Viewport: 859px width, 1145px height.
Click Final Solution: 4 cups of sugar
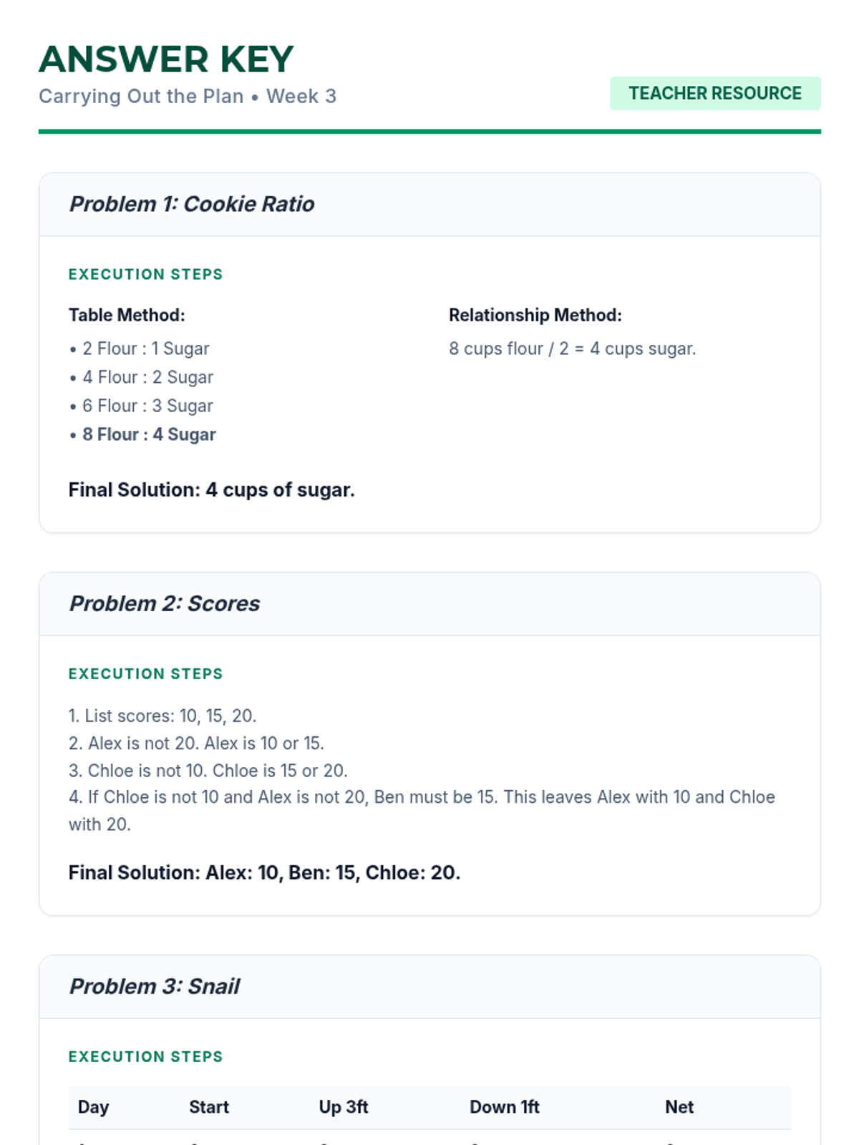(211, 490)
